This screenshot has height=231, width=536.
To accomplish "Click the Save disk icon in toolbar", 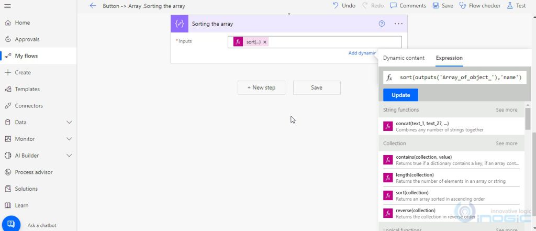I will tap(435, 6).
